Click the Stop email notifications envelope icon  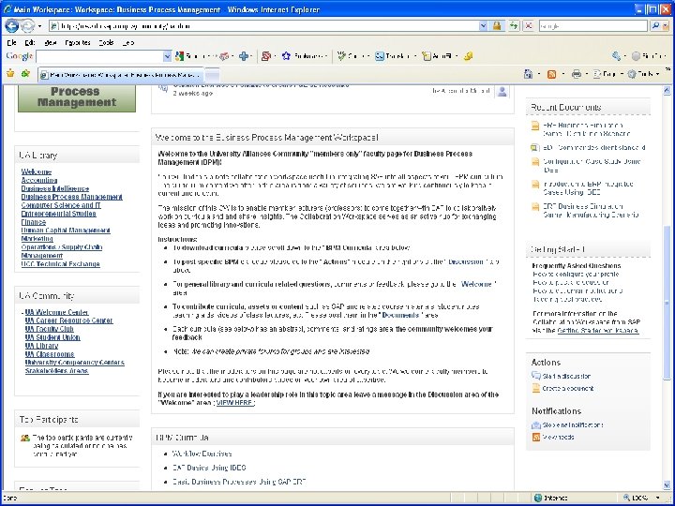[x=536, y=425]
